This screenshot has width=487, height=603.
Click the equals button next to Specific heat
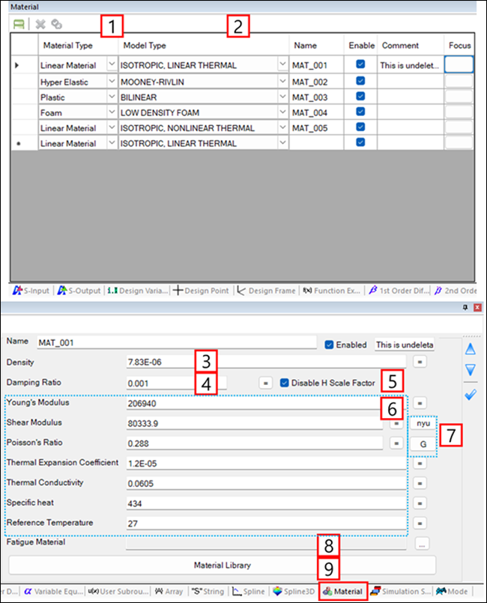pos(420,503)
